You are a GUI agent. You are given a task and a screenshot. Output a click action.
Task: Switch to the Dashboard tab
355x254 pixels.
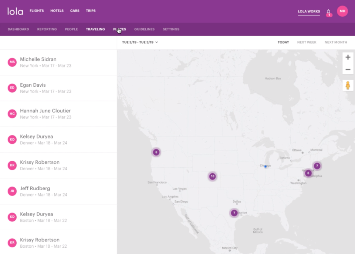point(18,29)
